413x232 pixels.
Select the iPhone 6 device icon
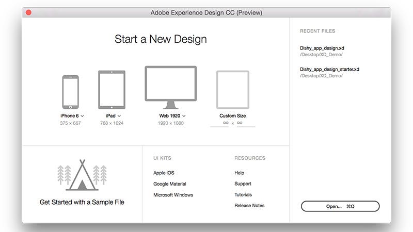[x=70, y=92]
